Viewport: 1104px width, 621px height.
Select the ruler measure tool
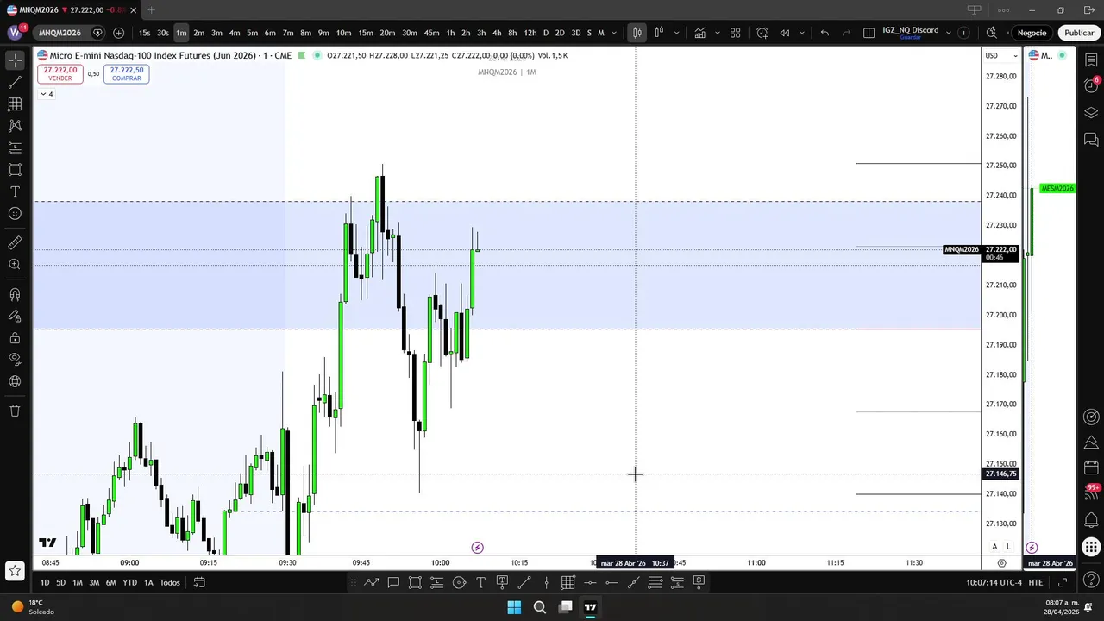pyautogui.click(x=15, y=242)
